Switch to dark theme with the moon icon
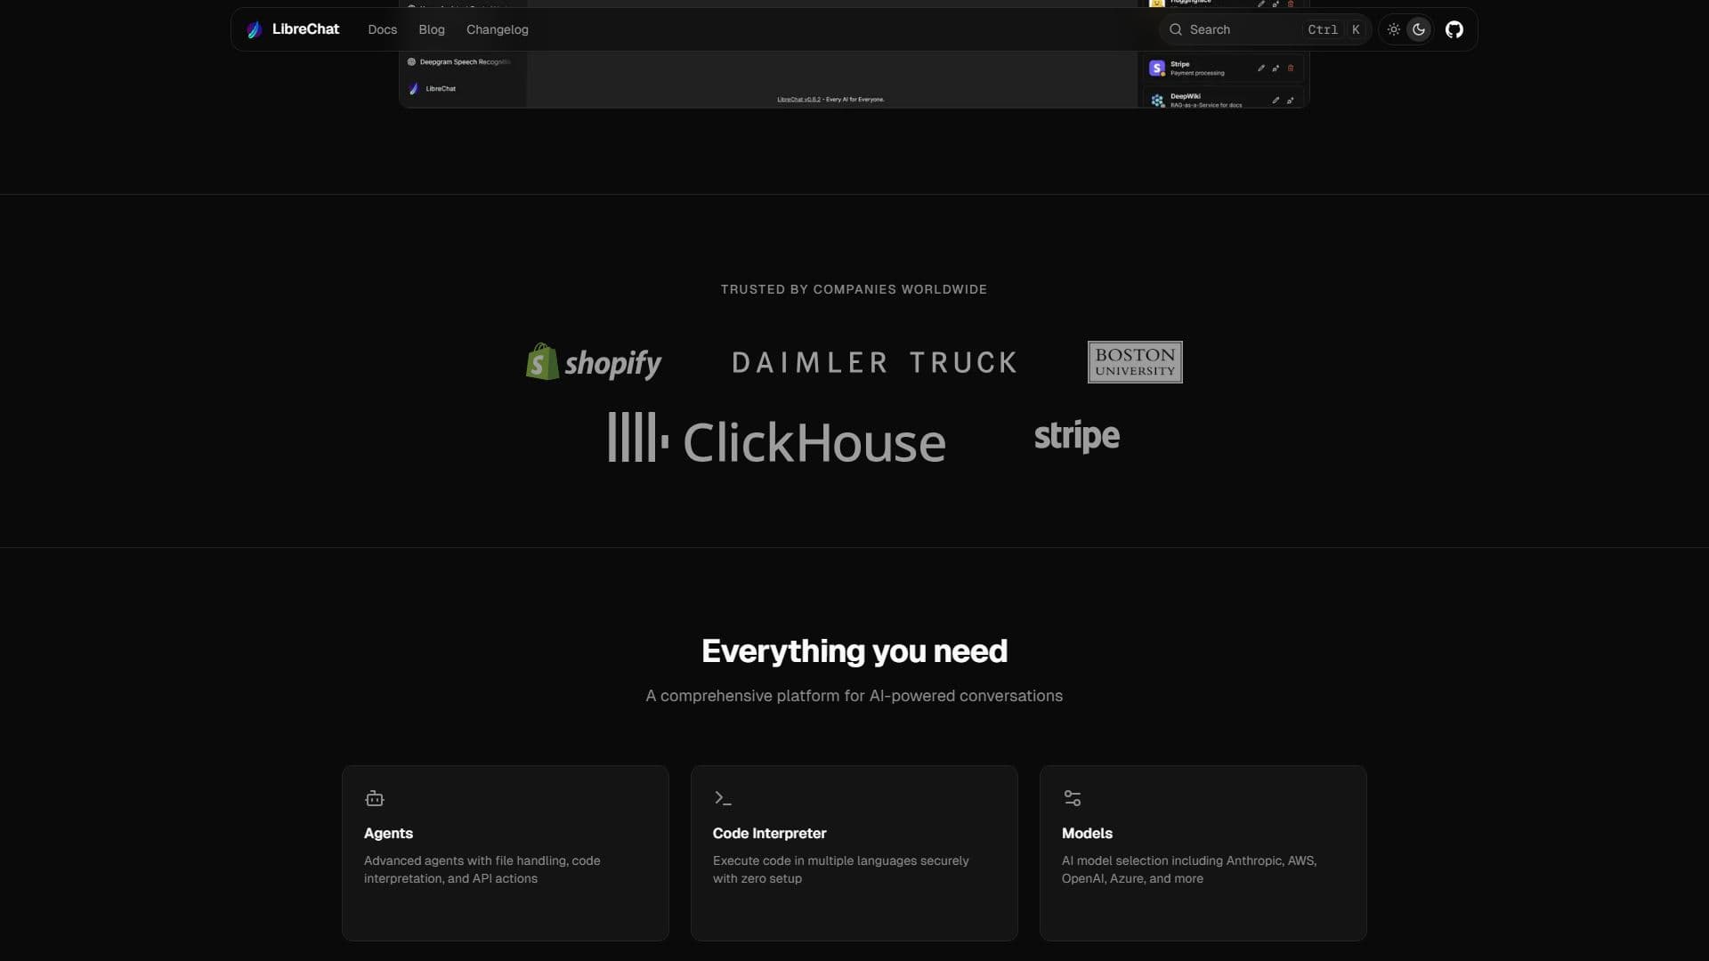 pos(1419,29)
